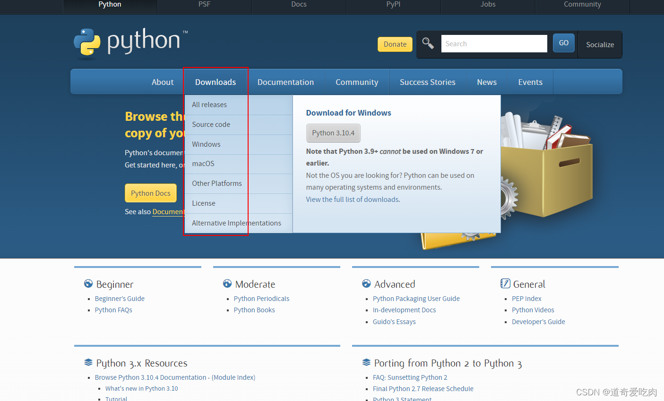Open View the full list of downloads link
664x401 pixels.
[352, 200]
